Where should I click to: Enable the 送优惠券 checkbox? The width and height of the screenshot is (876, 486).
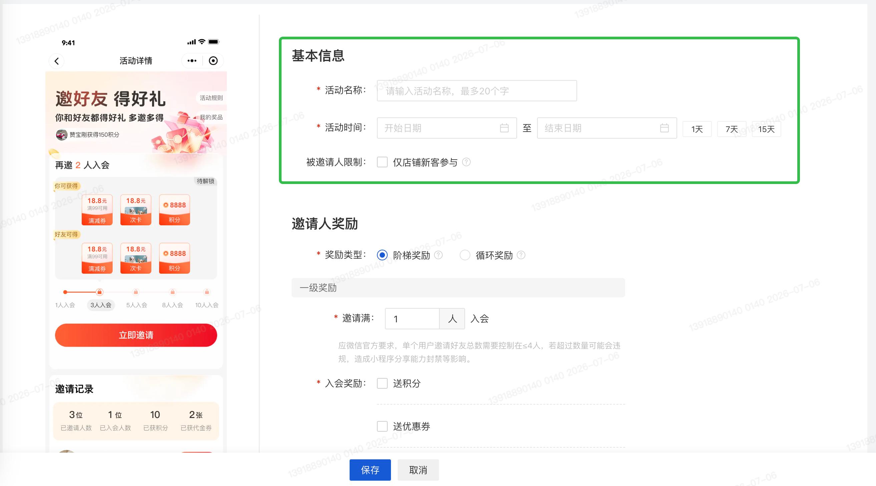[x=382, y=426]
